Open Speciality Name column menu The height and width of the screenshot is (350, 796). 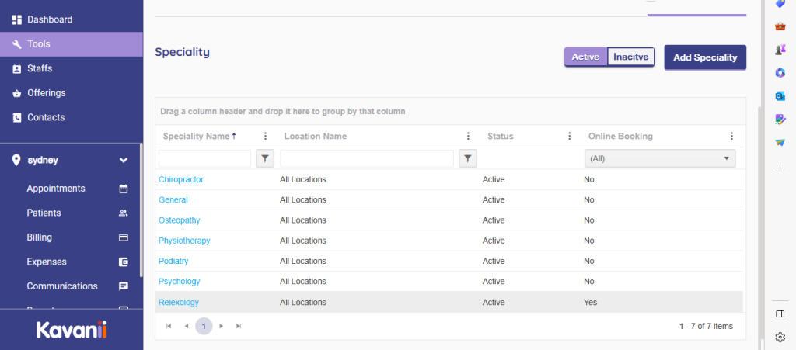click(265, 136)
